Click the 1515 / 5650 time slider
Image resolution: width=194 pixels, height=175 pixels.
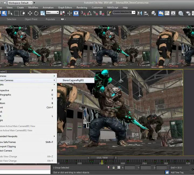pos(102,158)
